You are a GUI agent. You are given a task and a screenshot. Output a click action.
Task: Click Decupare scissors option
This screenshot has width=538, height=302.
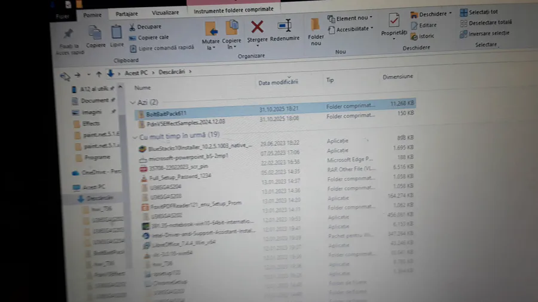[x=145, y=27]
